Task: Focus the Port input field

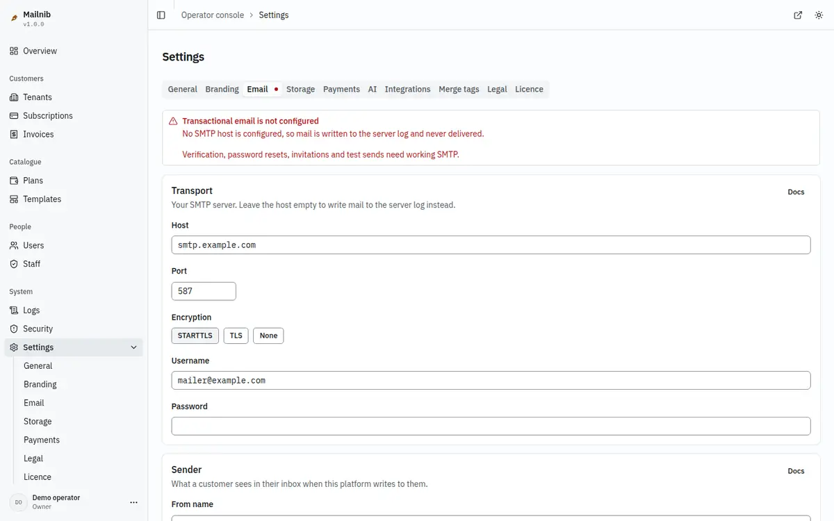Action: click(204, 291)
